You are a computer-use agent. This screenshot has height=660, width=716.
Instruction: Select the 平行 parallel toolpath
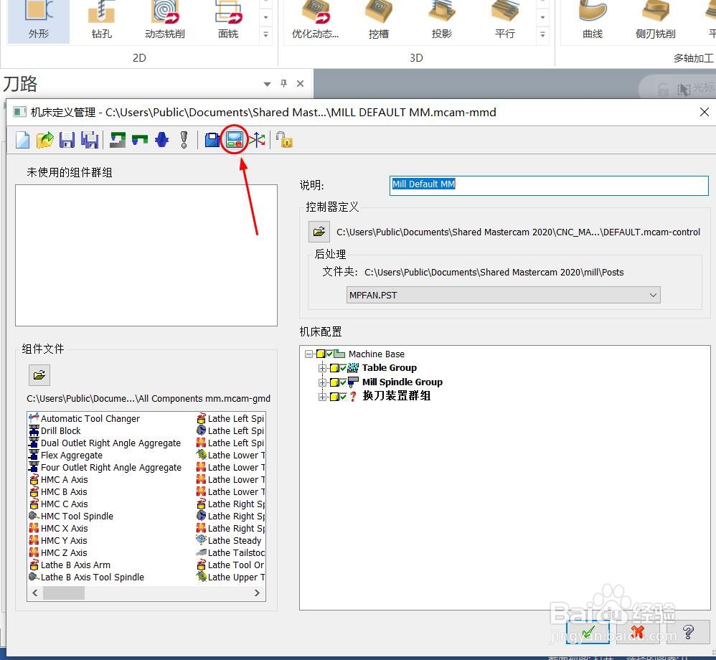[x=504, y=22]
